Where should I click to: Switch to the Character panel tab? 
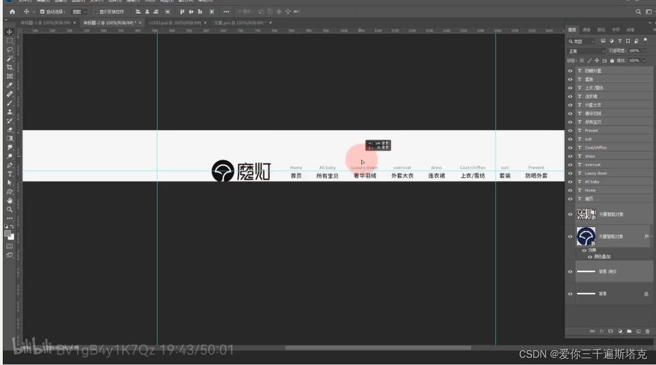616,30
